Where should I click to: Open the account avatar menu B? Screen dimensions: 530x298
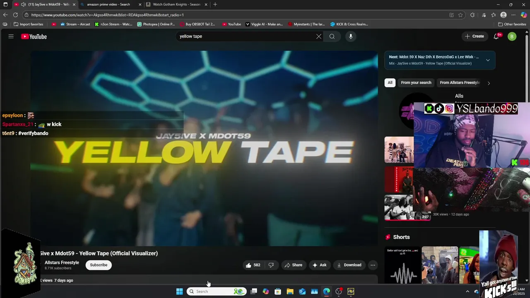pos(512,36)
